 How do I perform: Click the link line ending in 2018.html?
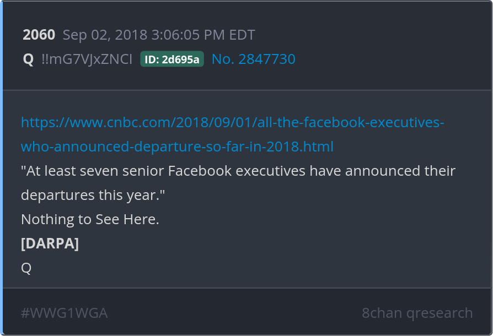(x=177, y=147)
